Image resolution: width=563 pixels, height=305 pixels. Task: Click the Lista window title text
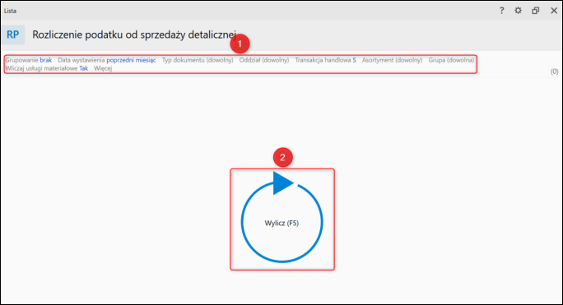(x=10, y=11)
